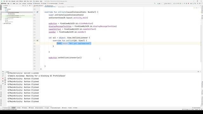Click the Run console horizontal scrollbar
203x114 pixels.
pos(30,106)
